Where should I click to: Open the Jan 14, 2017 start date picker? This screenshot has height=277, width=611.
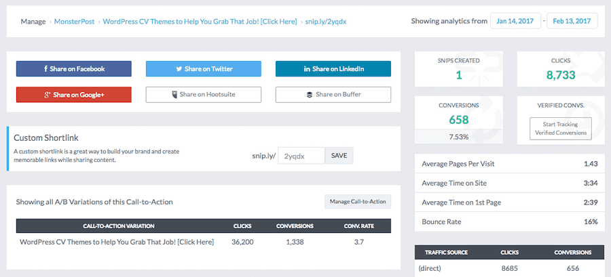[x=515, y=21]
